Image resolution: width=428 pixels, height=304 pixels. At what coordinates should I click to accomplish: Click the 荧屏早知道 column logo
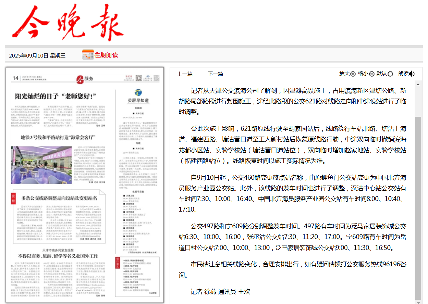point(138,93)
